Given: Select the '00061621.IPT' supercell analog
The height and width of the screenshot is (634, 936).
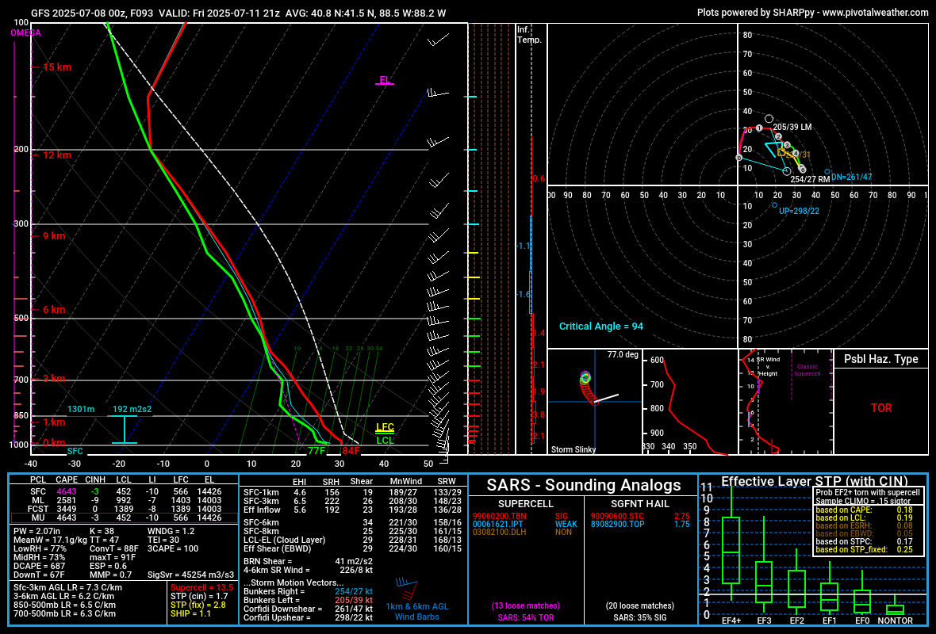Looking at the screenshot, I should pos(498,525).
